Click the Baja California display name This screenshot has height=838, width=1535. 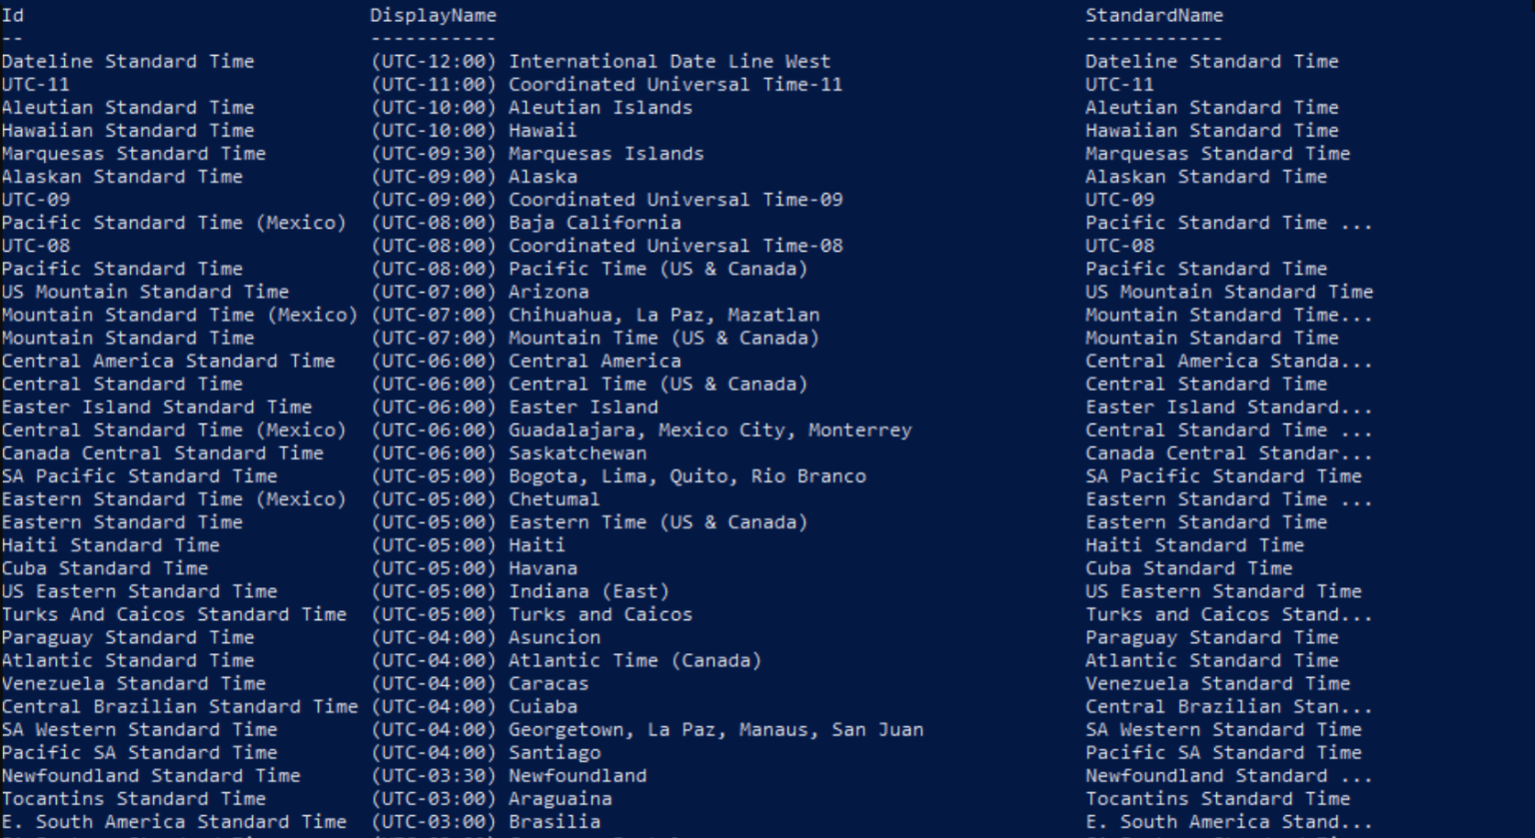tap(595, 222)
